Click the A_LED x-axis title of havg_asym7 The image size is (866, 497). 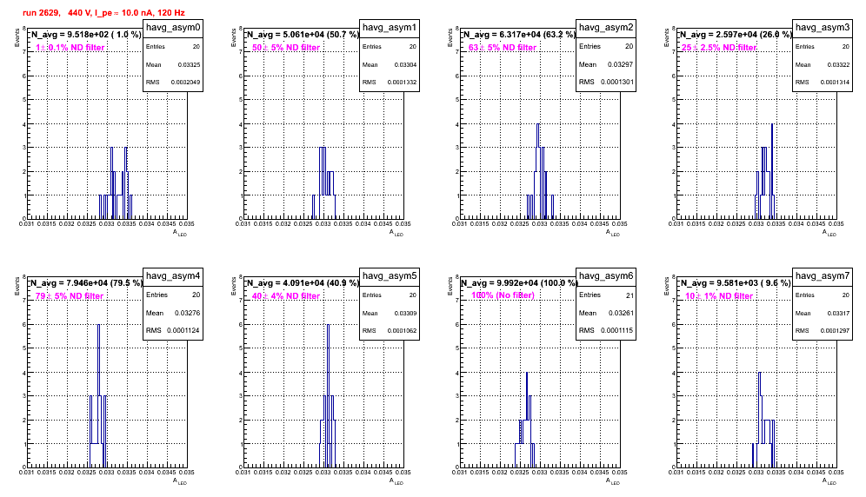point(829,481)
